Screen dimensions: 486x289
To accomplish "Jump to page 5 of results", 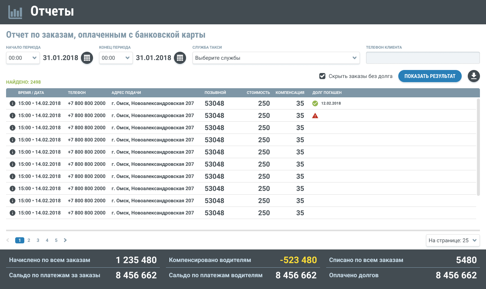I will (x=56, y=240).
